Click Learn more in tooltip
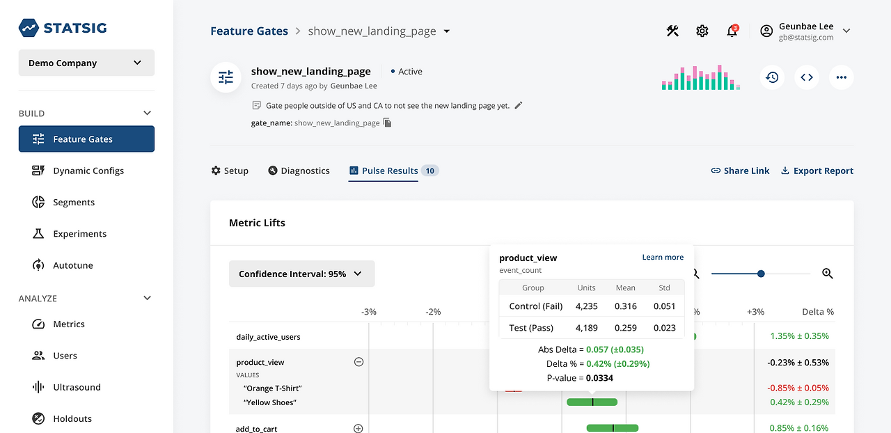891x433 pixels. tap(663, 257)
